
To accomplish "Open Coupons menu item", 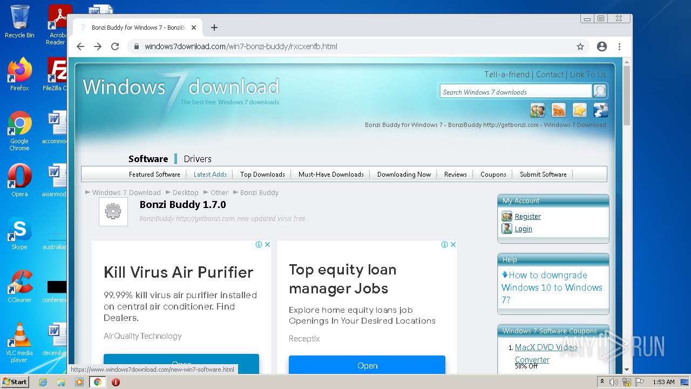I will pos(493,175).
